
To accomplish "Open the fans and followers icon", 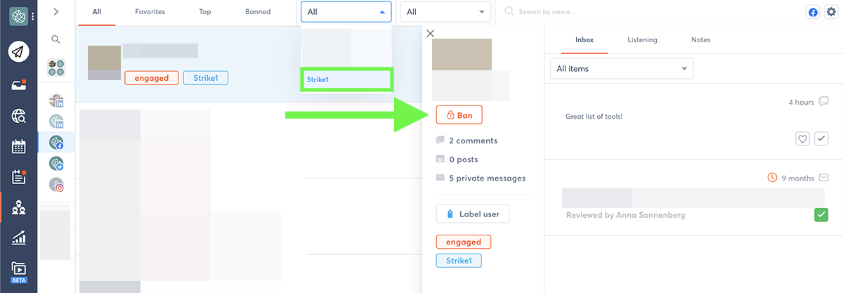I will (x=18, y=208).
